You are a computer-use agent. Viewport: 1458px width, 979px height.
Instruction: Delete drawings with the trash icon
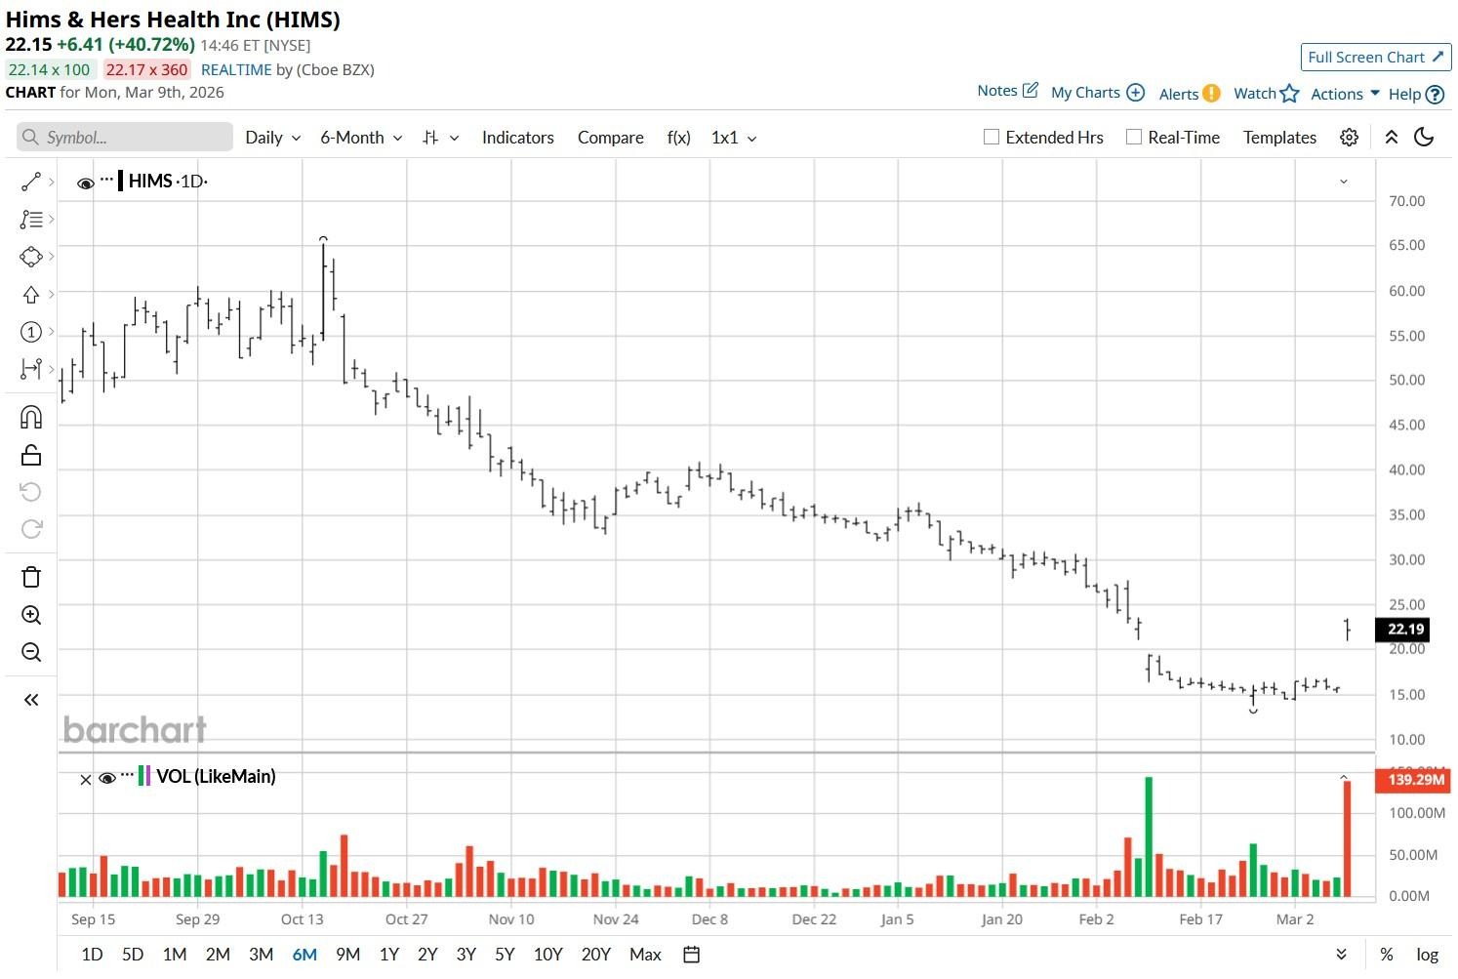(31, 577)
